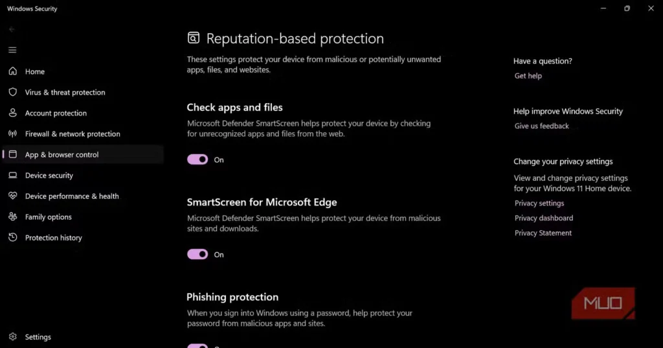The height and width of the screenshot is (348, 663).
Task: Expand the hamburger navigation menu
Action: click(12, 50)
